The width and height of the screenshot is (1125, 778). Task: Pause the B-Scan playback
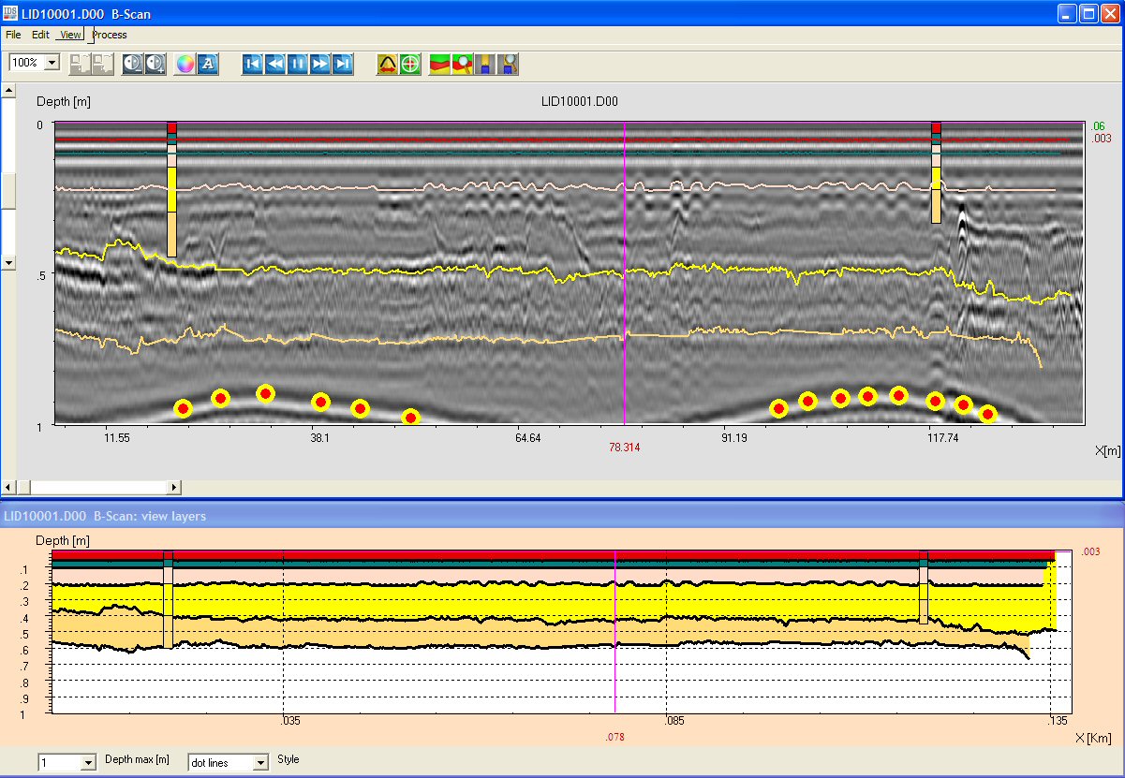(x=298, y=64)
